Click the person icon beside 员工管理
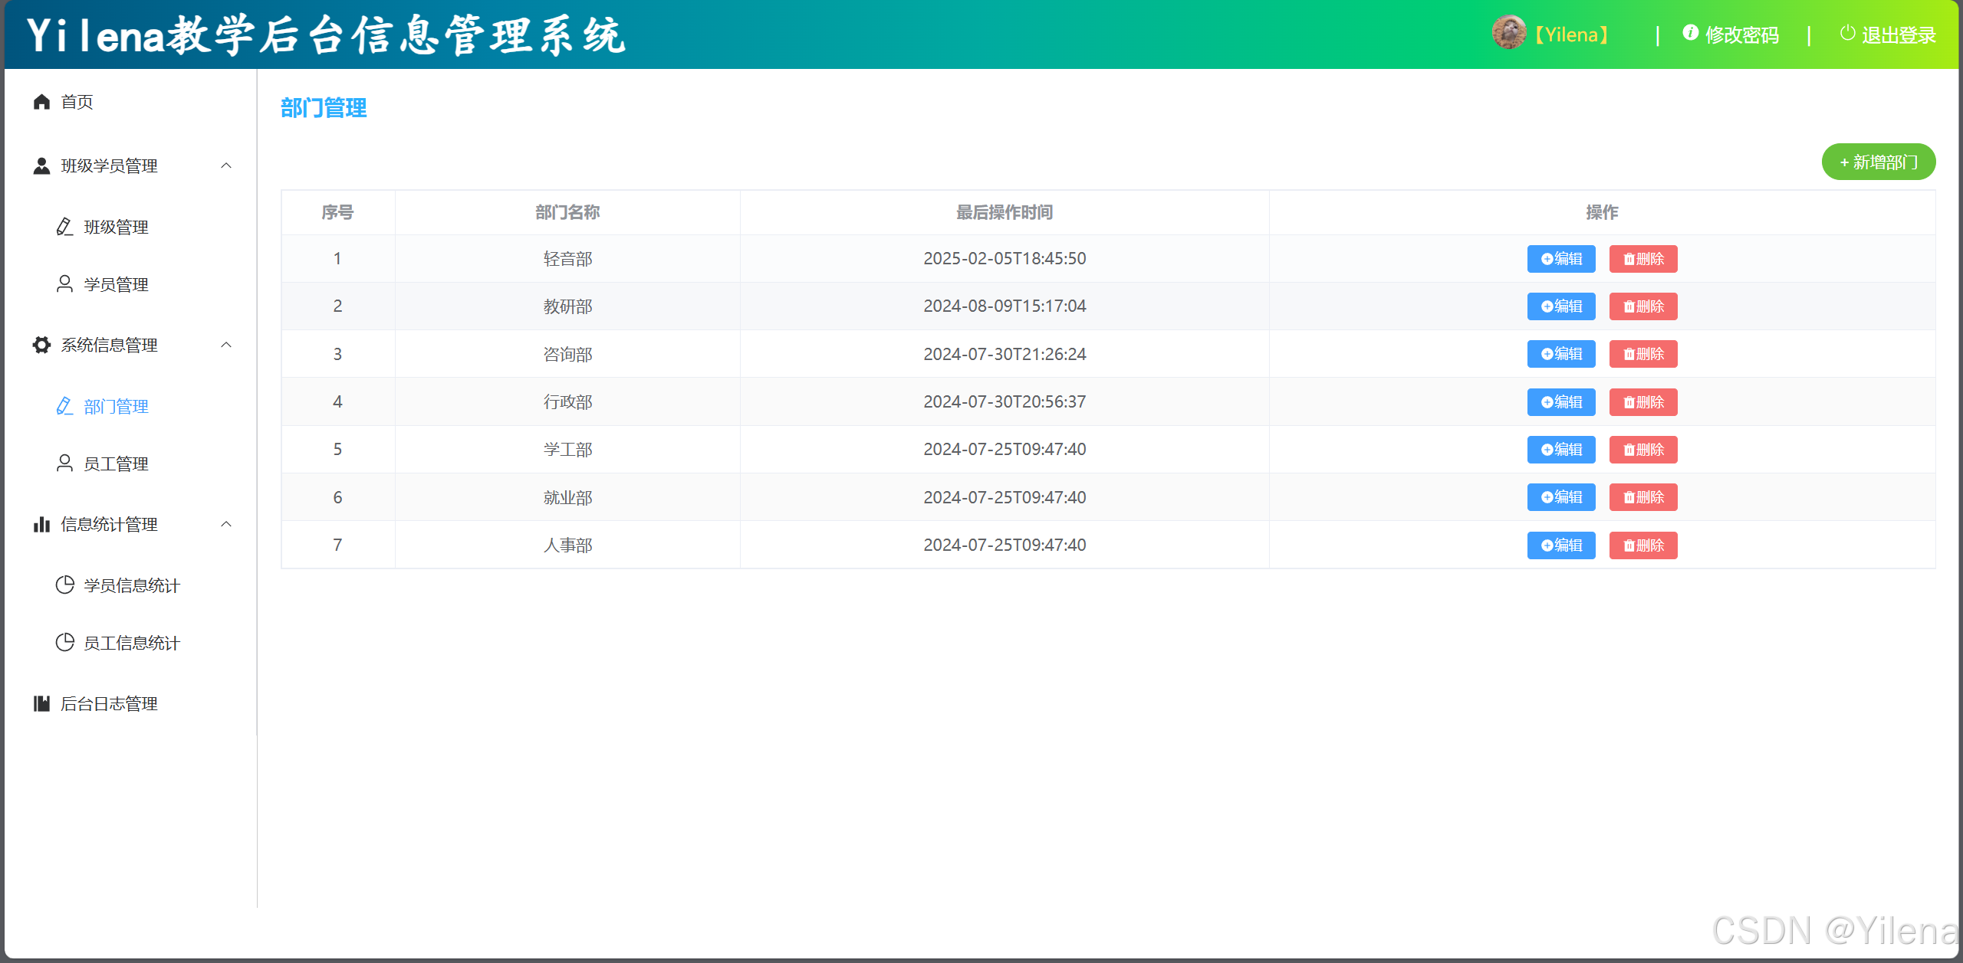 (x=65, y=463)
